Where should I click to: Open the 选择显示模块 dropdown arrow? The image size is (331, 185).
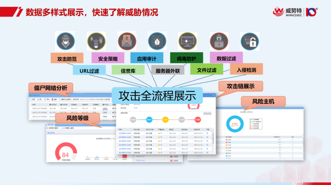59,128
